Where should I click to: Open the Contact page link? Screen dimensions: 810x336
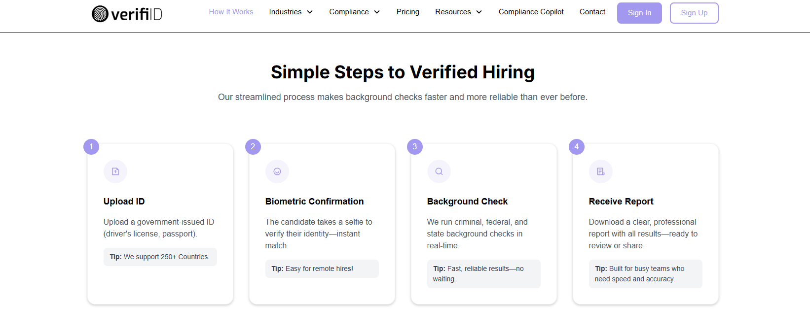(x=592, y=12)
